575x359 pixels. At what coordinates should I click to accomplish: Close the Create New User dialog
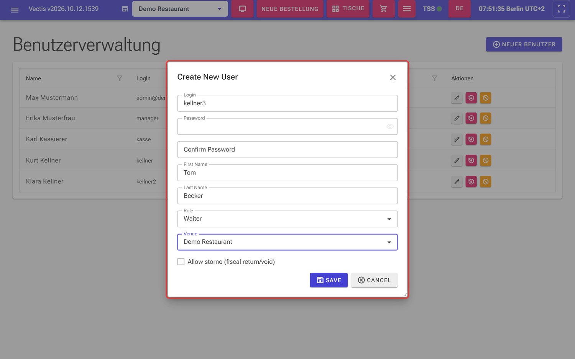(393, 77)
